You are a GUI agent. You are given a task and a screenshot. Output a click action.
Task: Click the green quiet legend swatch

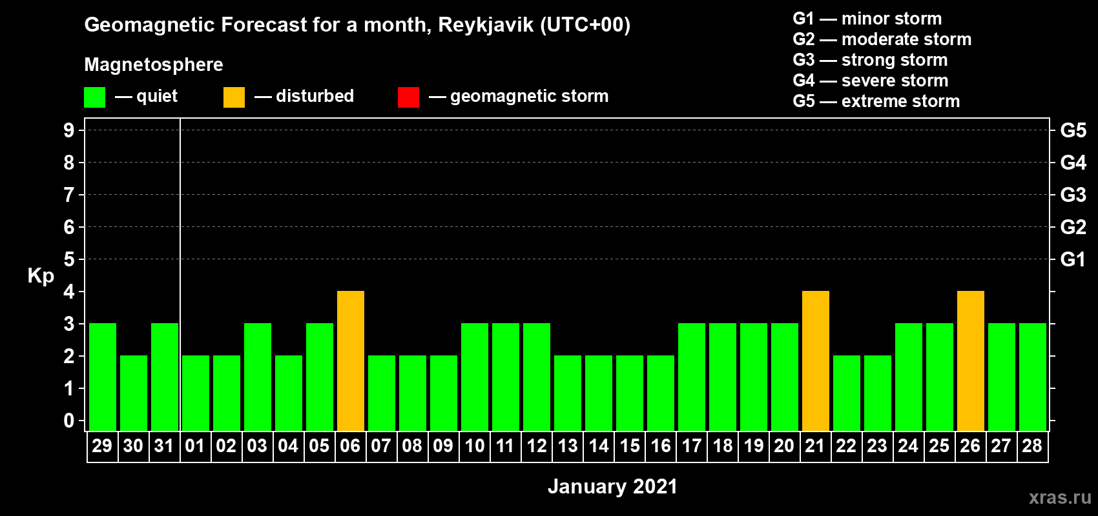pos(94,97)
